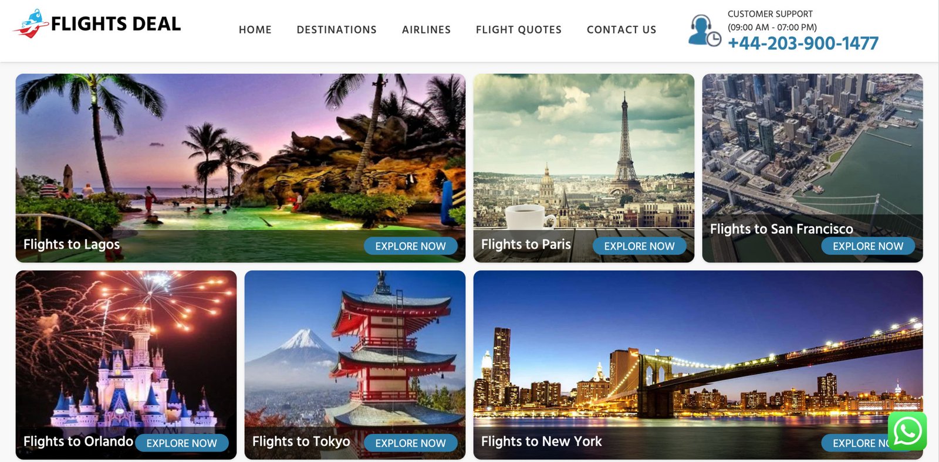939x462 pixels.
Task: Open the Flight Quotes page
Action: coord(519,30)
